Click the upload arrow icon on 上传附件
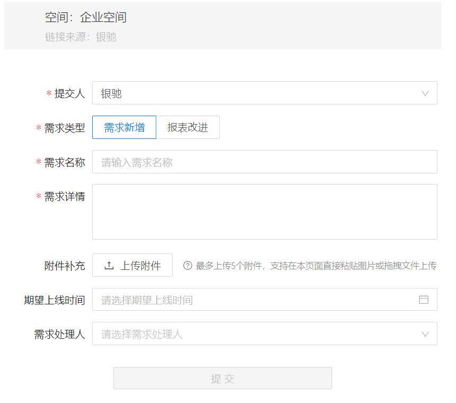The image size is (456, 403). pyautogui.click(x=109, y=266)
